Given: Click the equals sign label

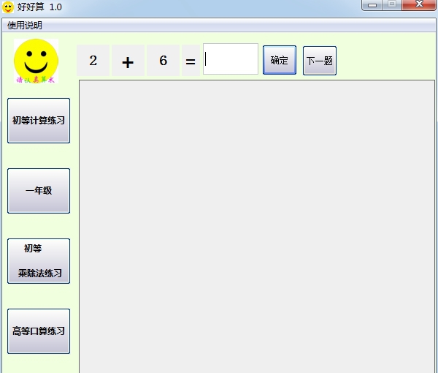Looking at the screenshot, I should 191,61.
